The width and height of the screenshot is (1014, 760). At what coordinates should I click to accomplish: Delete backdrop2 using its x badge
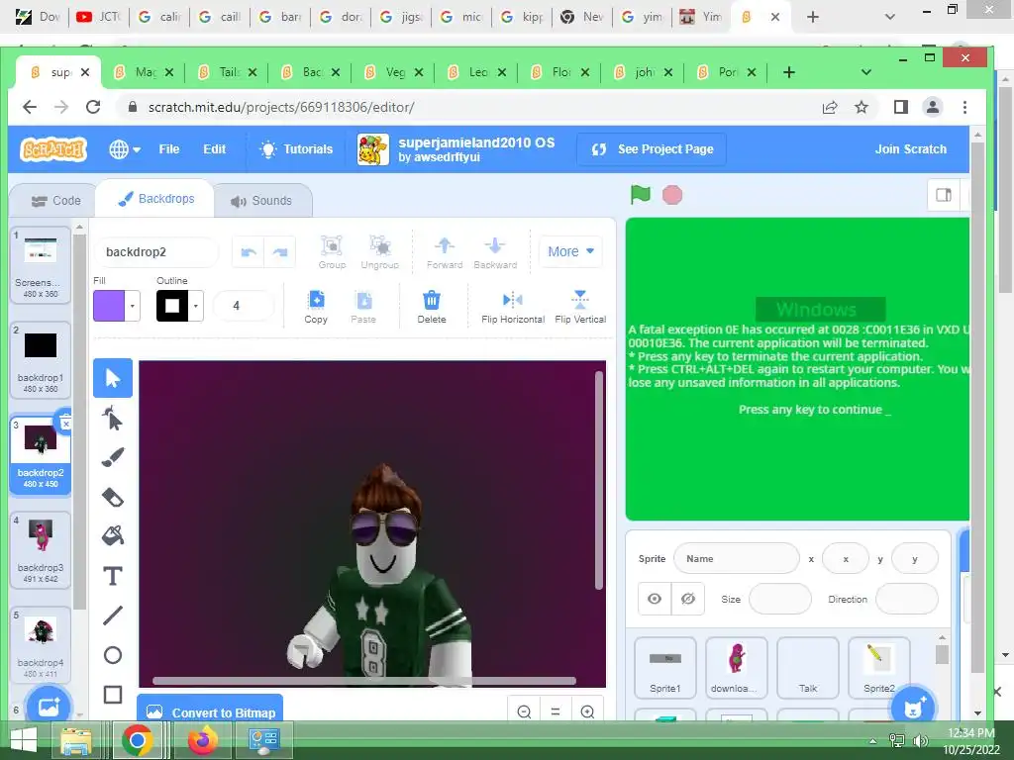click(x=65, y=424)
